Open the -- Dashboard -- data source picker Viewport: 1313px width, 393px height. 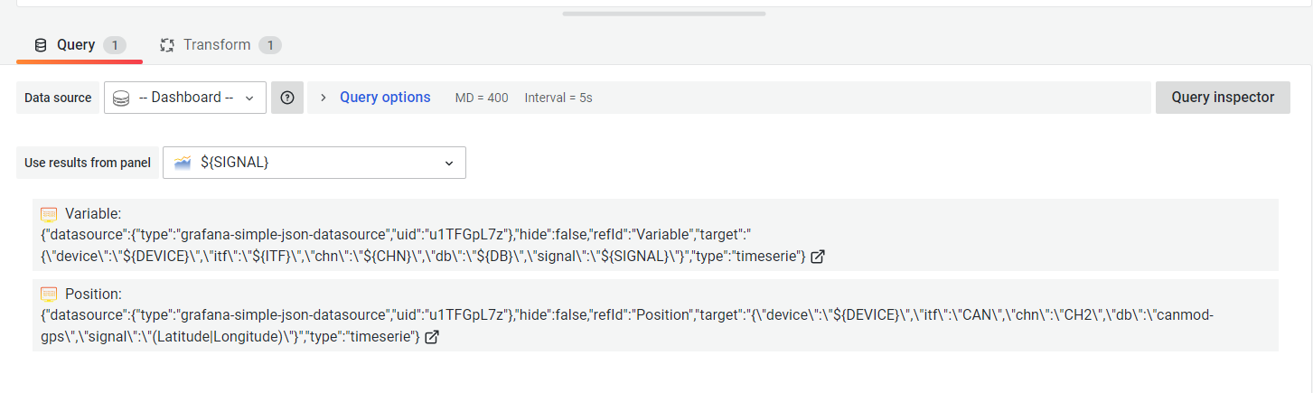(x=185, y=98)
